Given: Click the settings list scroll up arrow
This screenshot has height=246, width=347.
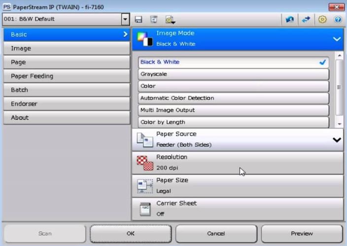Looking at the screenshot, I should [340, 55].
